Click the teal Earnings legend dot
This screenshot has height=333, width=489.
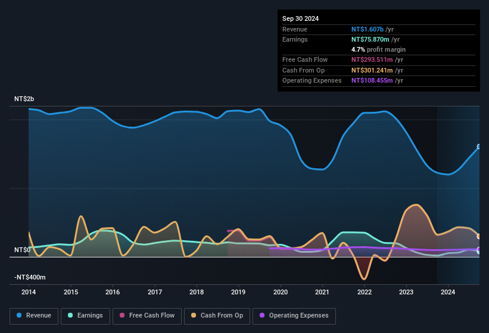point(70,315)
